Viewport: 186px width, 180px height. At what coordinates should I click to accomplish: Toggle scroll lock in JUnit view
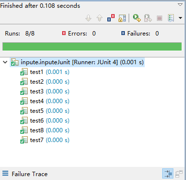(122, 18)
